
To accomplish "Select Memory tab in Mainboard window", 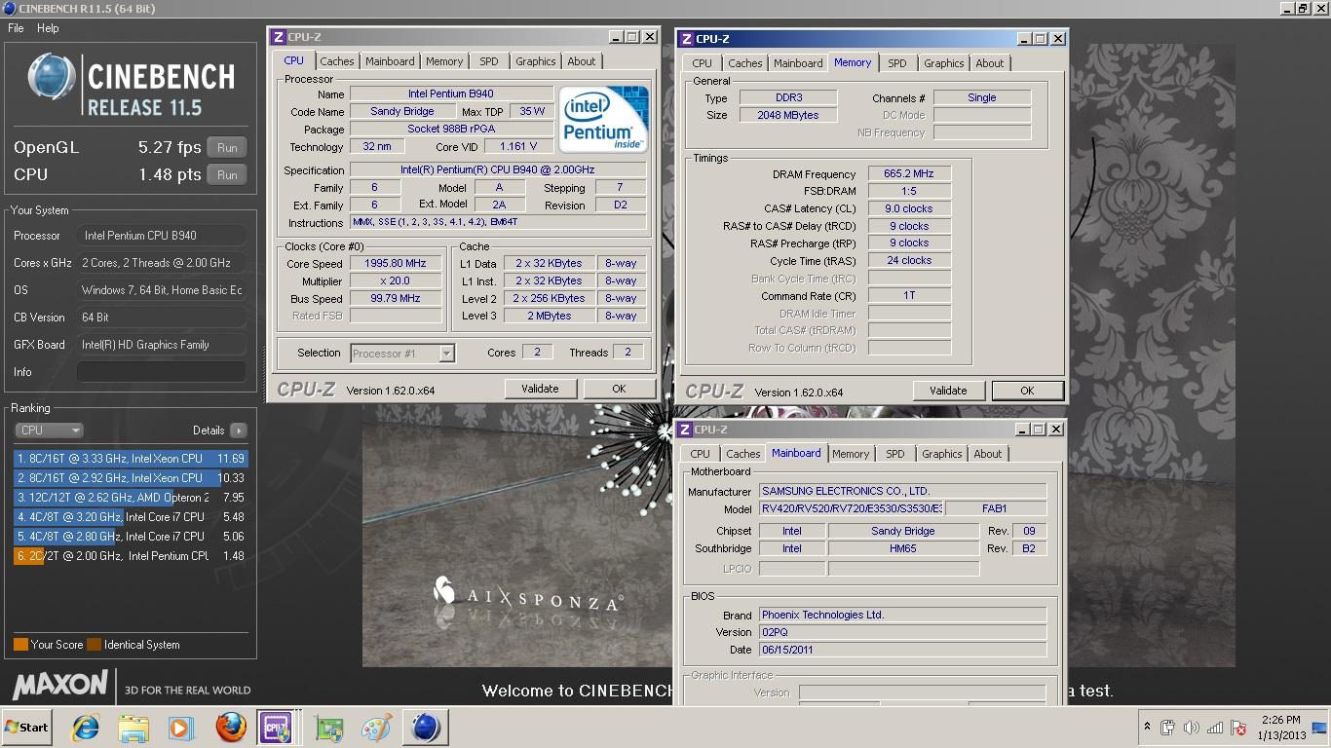I will [x=850, y=454].
